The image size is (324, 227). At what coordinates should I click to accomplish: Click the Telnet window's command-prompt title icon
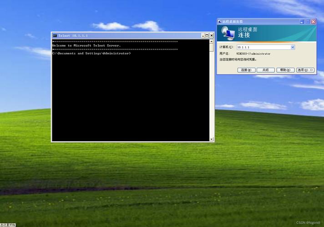55,36
